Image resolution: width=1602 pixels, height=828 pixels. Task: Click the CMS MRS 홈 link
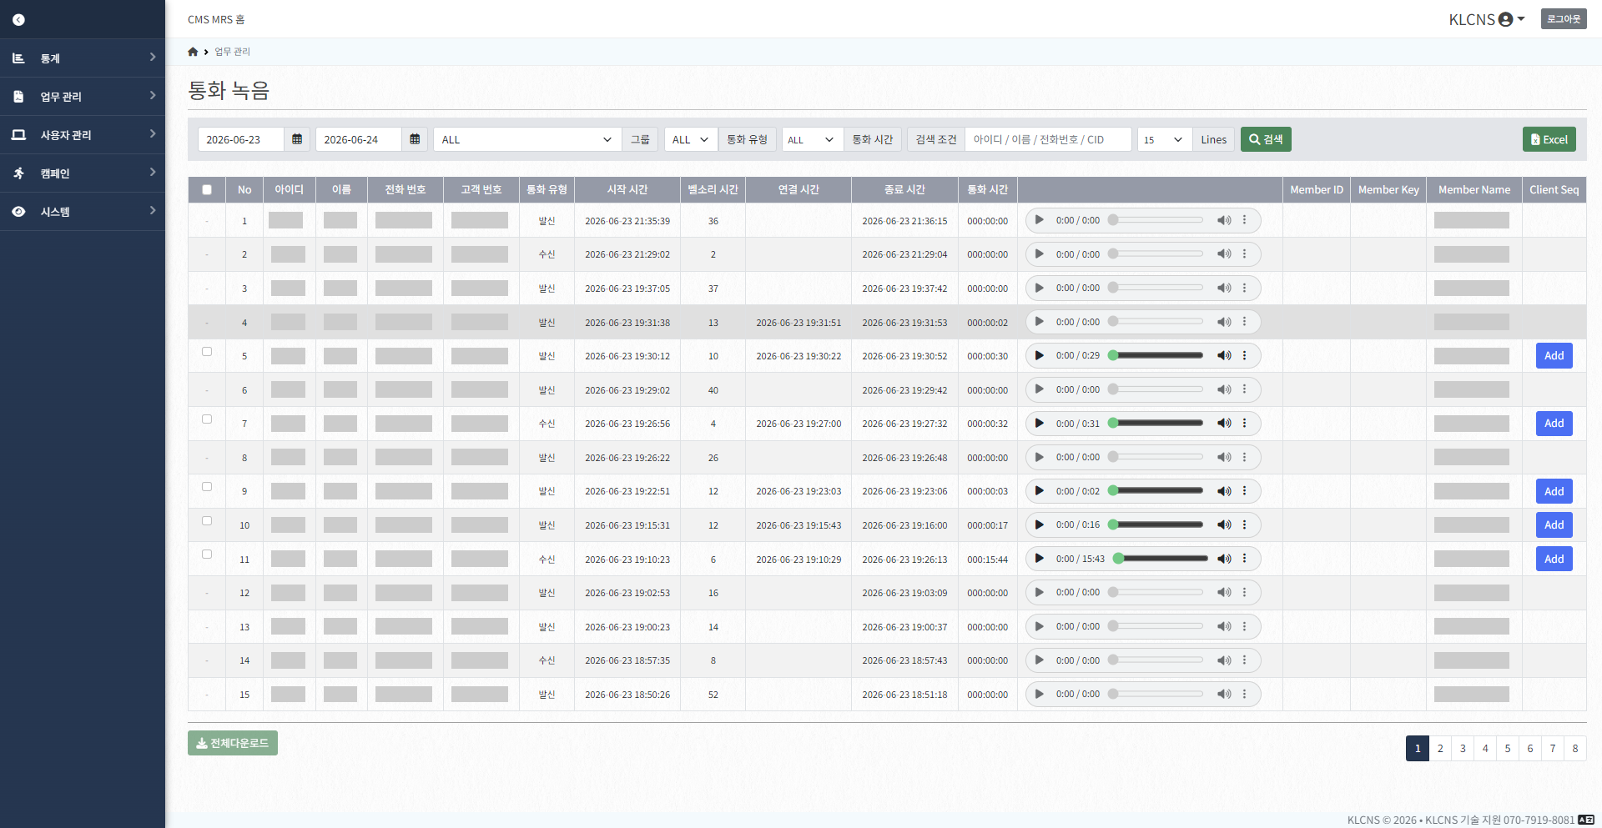point(216,19)
